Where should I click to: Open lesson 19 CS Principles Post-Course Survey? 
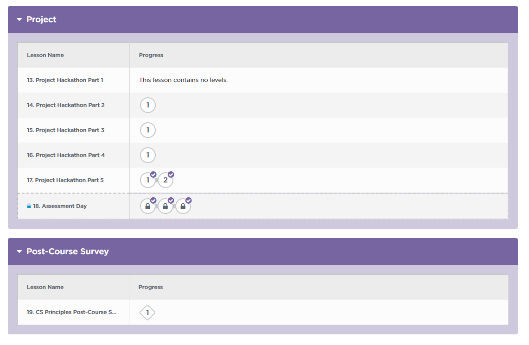[x=71, y=312]
